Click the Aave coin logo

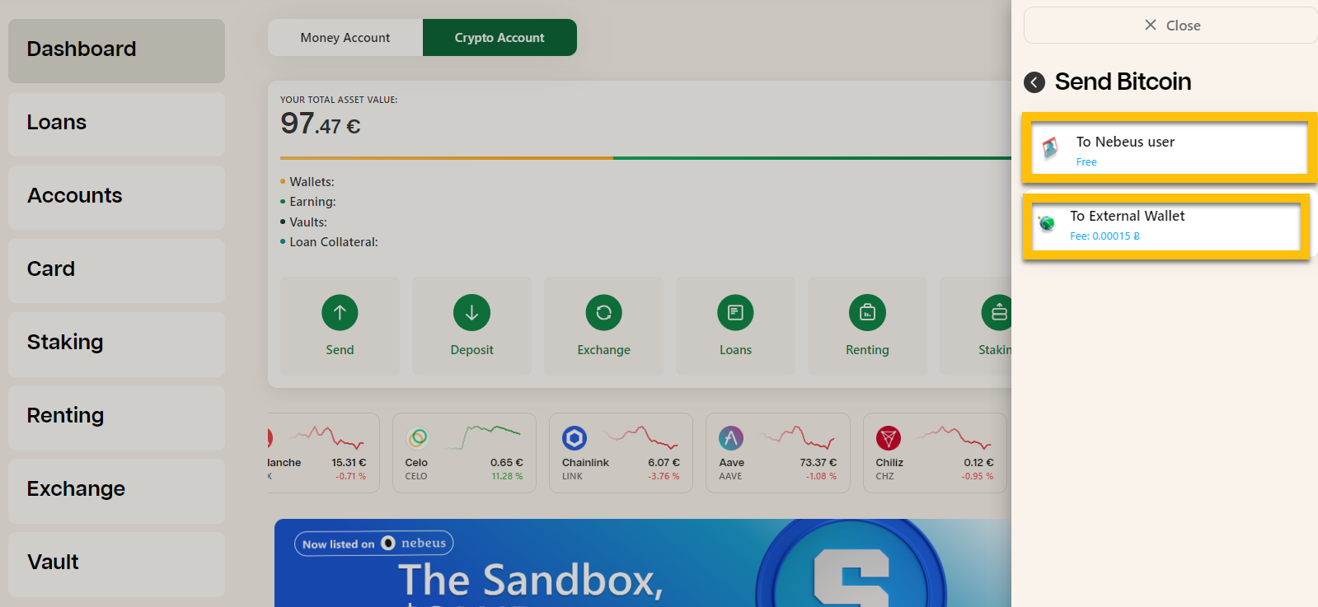click(731, 438)
